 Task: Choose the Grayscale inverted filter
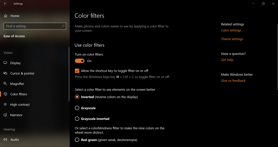pos(77,119)
